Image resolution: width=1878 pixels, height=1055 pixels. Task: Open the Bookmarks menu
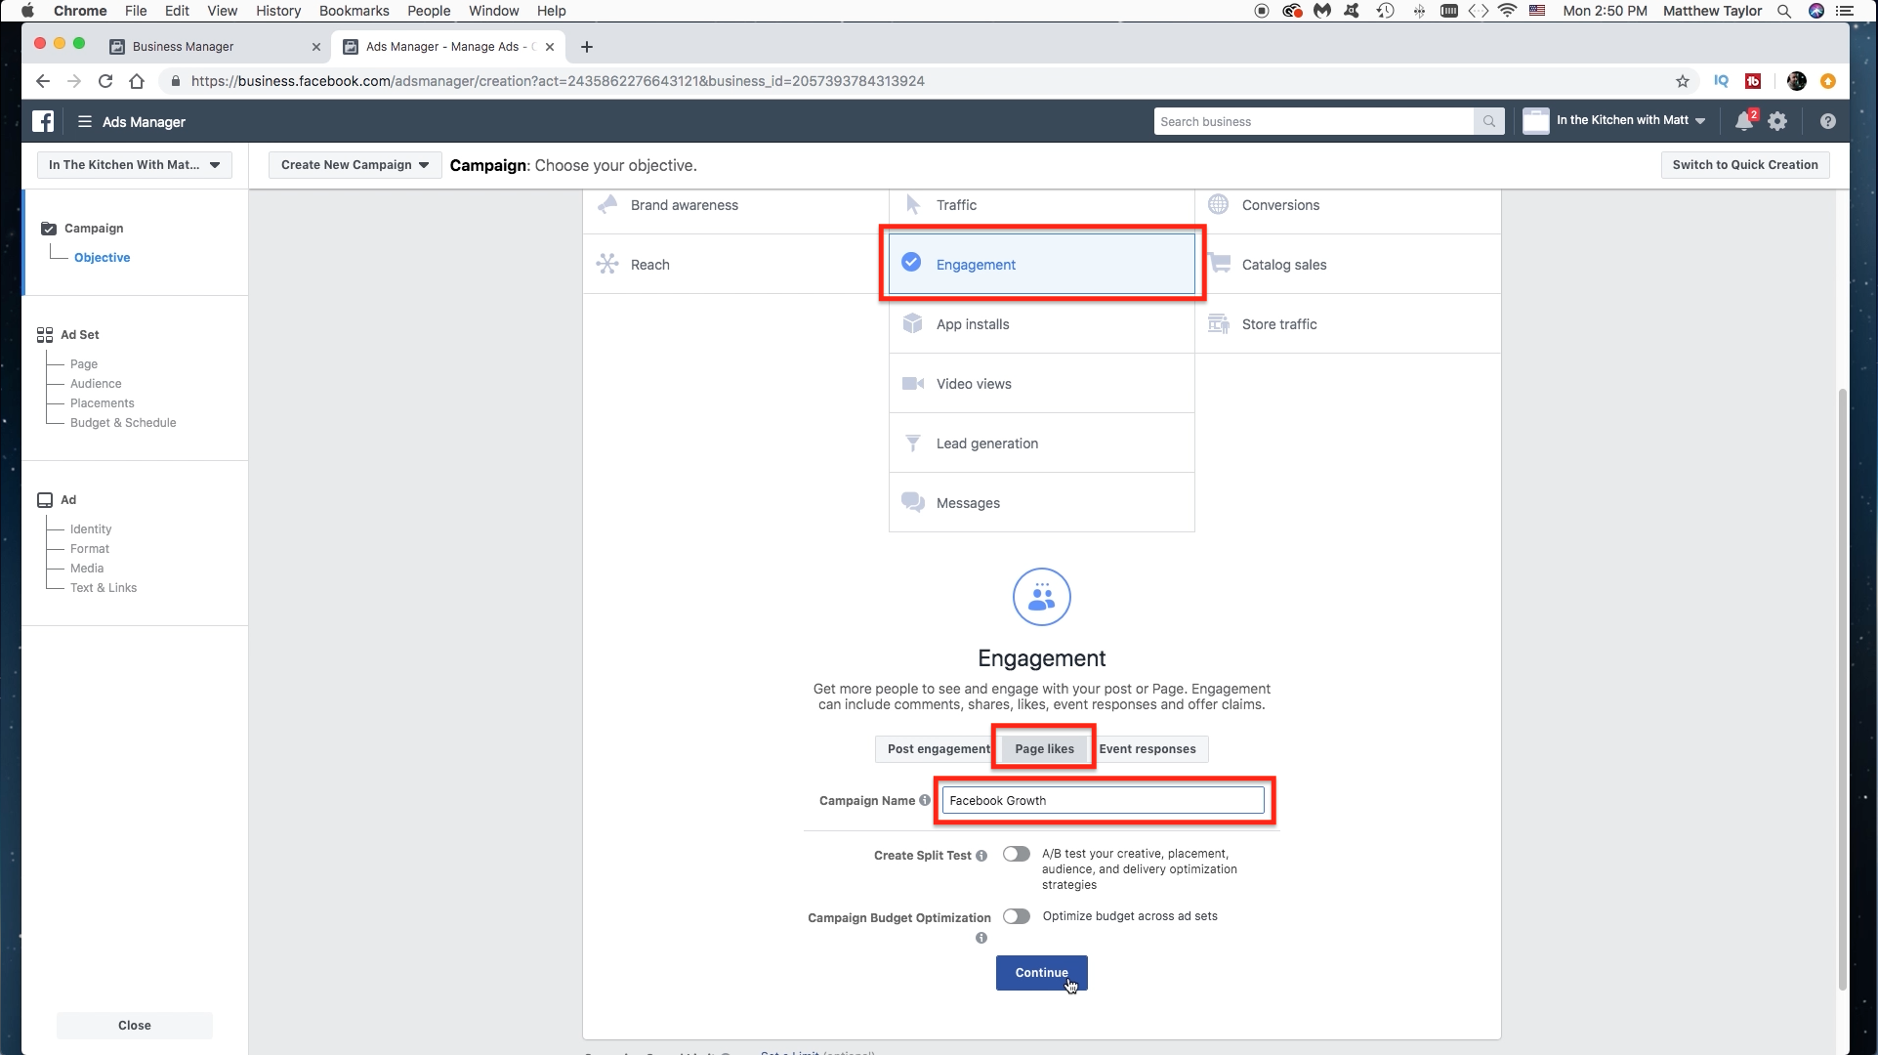[354, 11]
